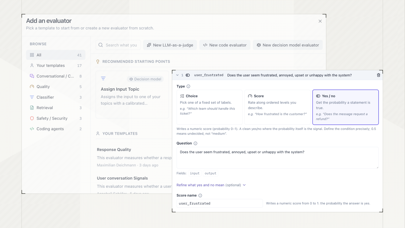Browse the Safety / Security category
Screen dimensions: 405x228
(x=56, y=118)
